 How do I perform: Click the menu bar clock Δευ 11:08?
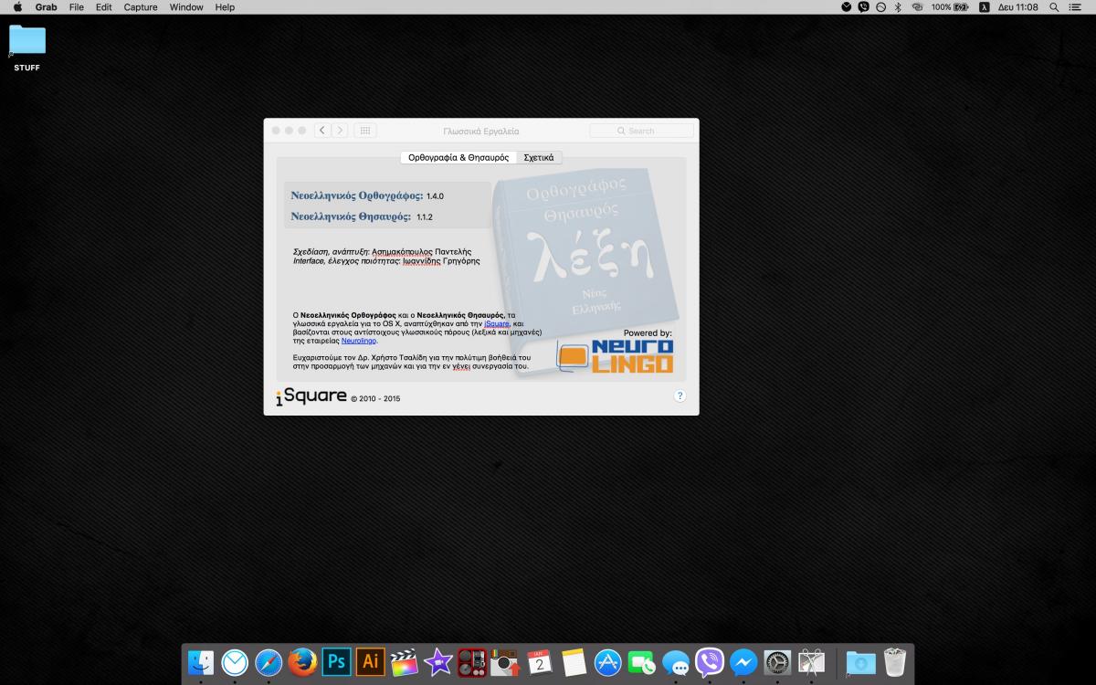coord(1017,6)
